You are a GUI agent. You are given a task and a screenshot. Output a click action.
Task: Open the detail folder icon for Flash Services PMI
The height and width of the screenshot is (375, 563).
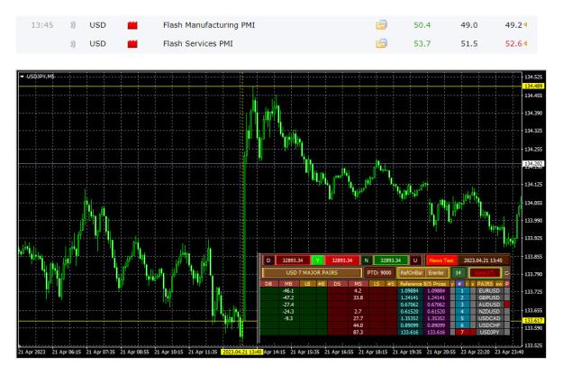[381, 43]
